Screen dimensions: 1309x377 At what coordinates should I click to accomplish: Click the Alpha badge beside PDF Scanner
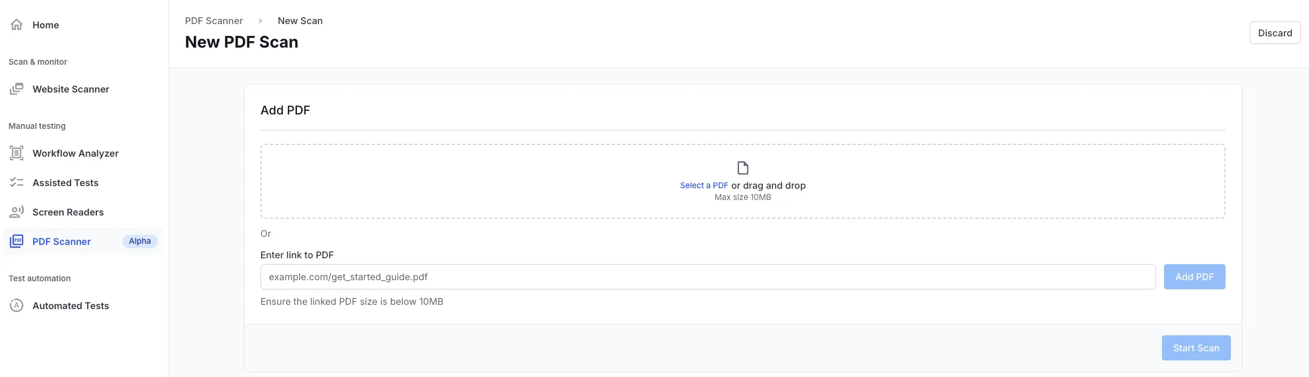(140, 241)
